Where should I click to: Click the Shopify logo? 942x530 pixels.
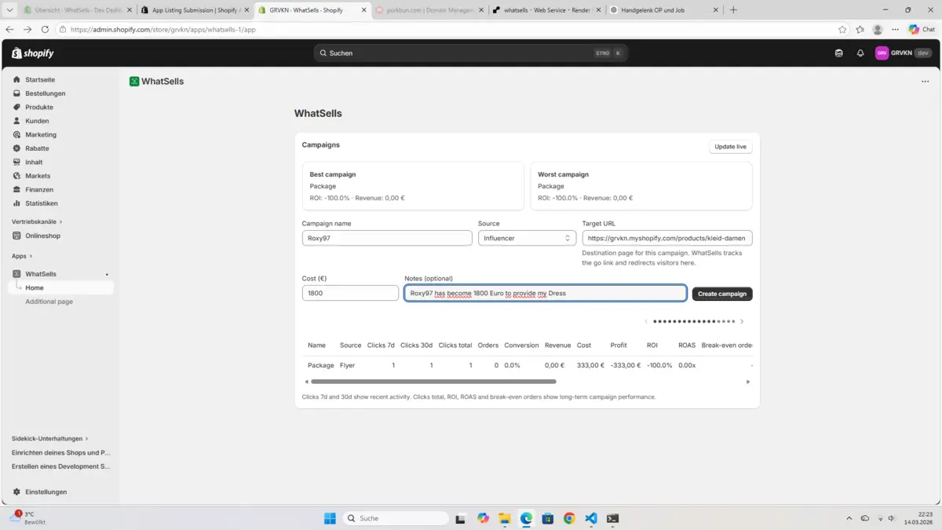pyautogui.click(x=33, y=53)
